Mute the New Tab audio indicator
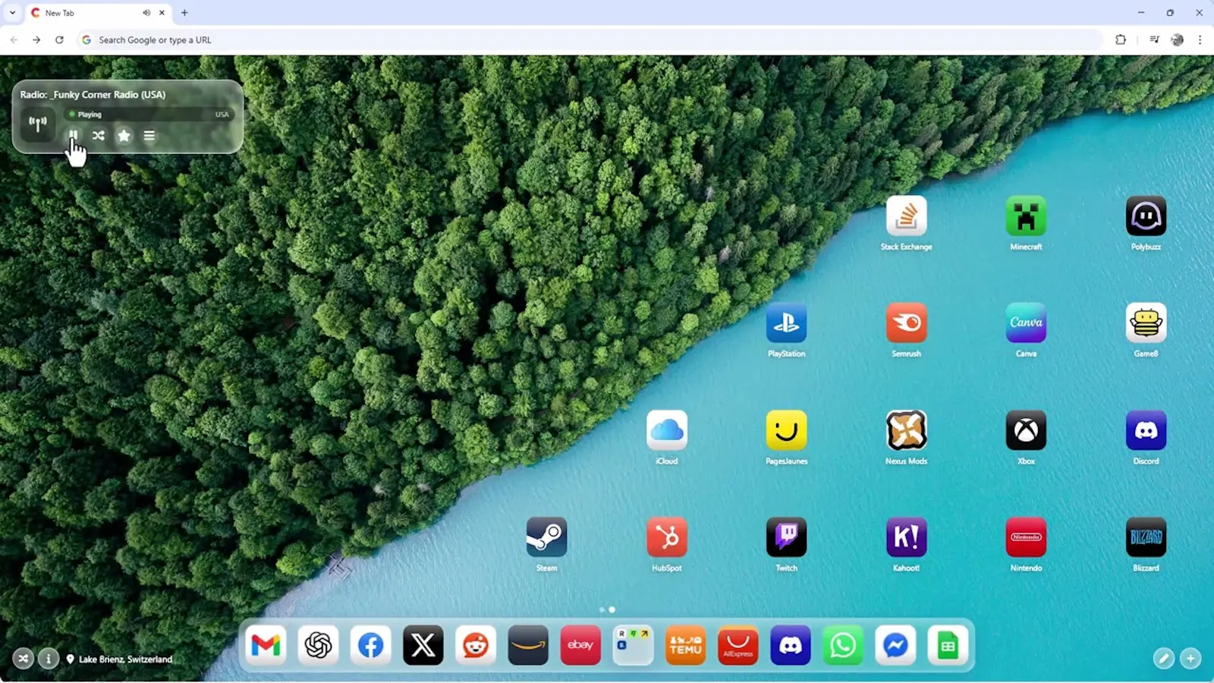 146,13
